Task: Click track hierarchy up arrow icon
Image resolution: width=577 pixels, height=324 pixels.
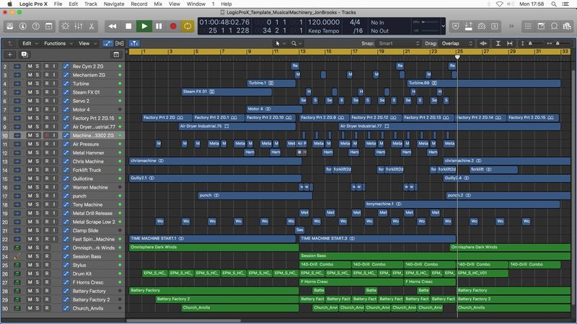Action: (10, 43)
